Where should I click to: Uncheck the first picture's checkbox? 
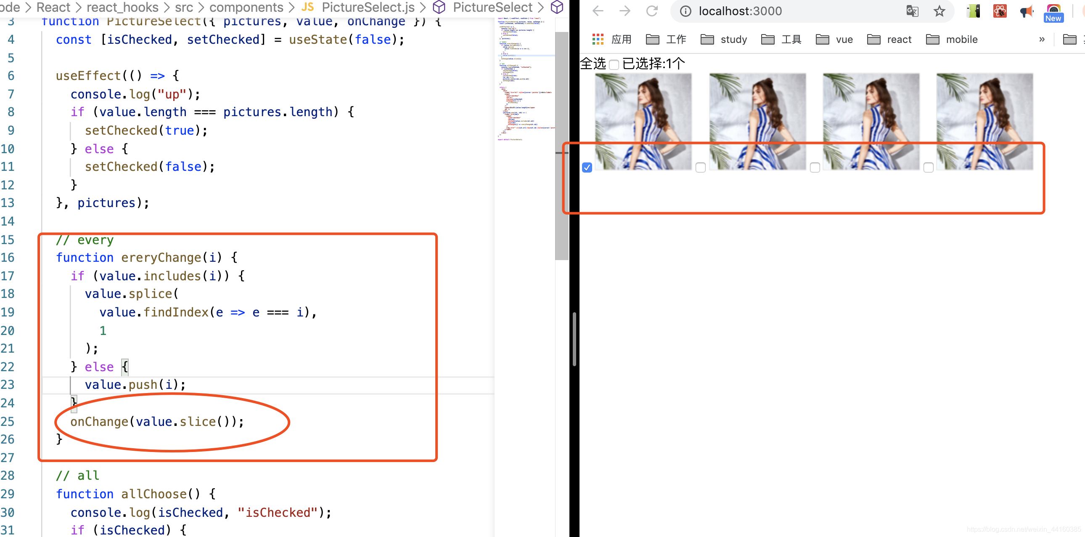click(587, 167)
